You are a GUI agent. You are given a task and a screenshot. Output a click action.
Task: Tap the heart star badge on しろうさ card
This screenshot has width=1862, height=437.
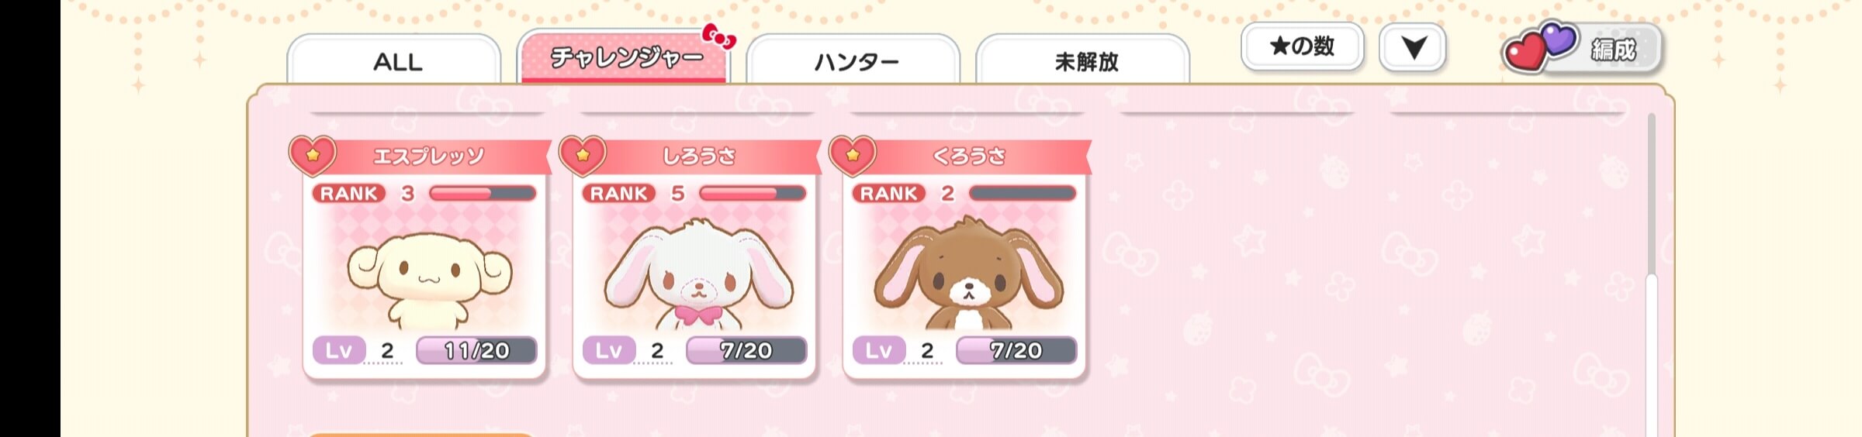pyautogui.click(x=582, y=155)
